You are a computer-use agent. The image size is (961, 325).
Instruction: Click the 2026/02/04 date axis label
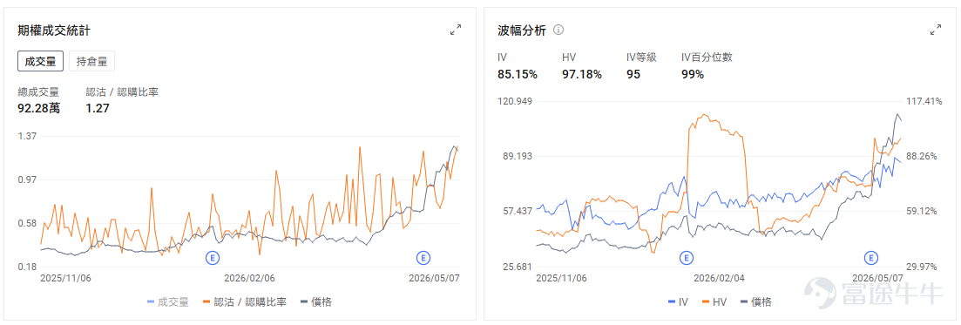(x=720, y=278)
